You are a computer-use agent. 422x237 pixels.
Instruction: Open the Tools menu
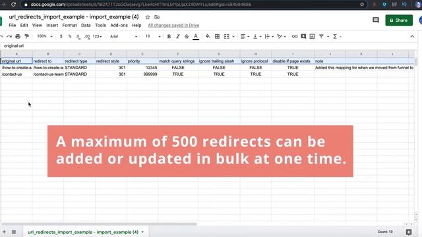(x=100, y=25)
